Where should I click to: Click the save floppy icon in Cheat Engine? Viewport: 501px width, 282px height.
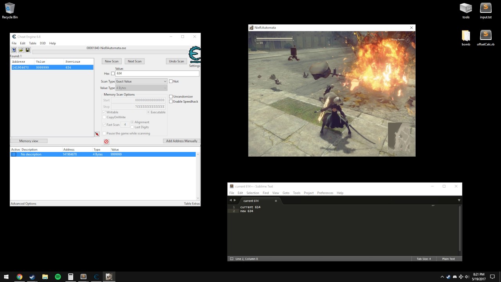[28, 50]
